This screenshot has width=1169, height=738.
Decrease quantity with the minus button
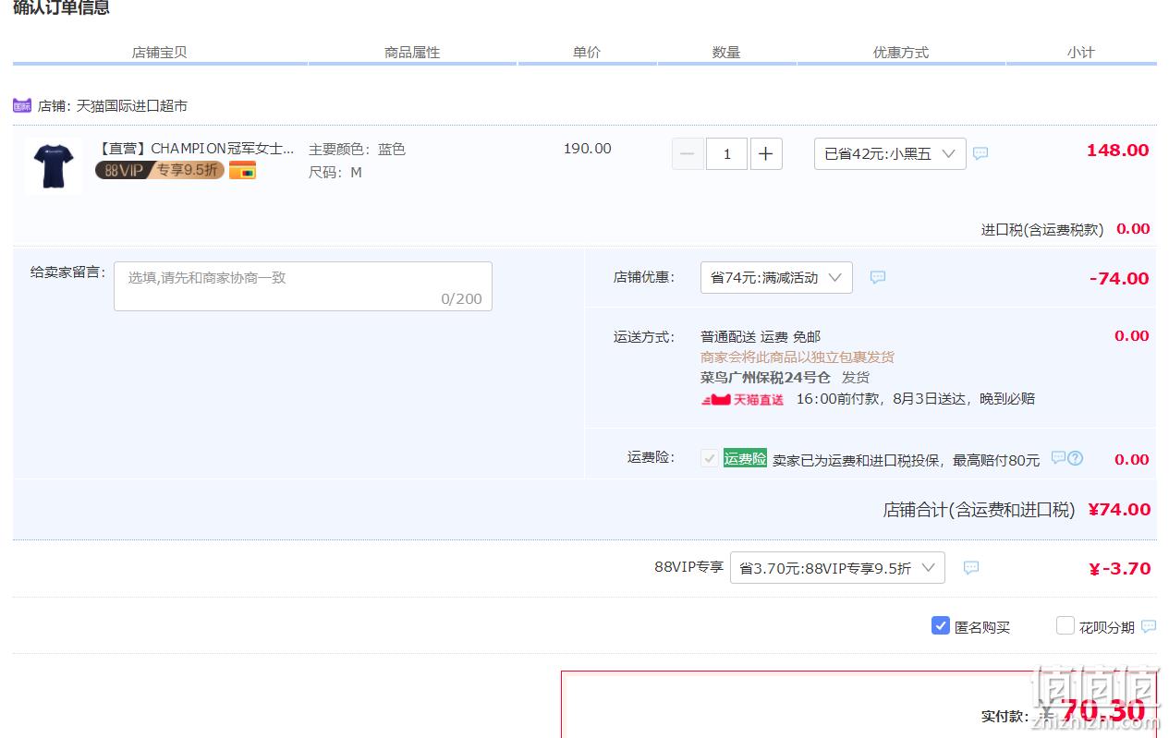pos(687,154)
